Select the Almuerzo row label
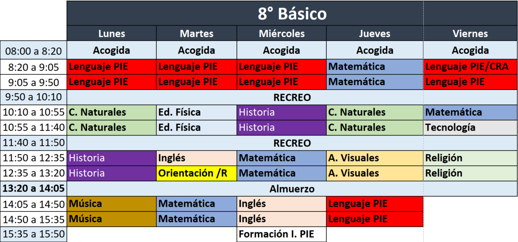Viewport: 518px width, 242px height. [x=292, y=189]
